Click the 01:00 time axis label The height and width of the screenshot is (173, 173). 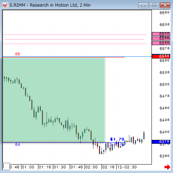pyautogui.click(x=28, y=167)
